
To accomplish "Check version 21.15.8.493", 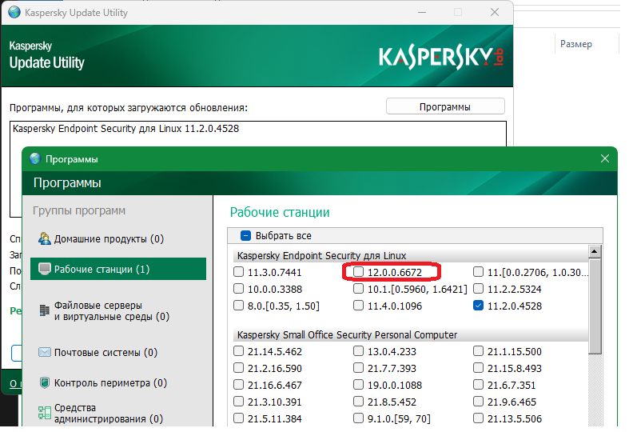I will click(x=478, y=368).
